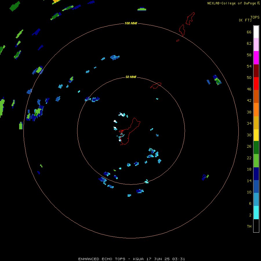Click the black TH threshold swatch
The width and height of the screenshot is (261, 261).
click(256, 226)
